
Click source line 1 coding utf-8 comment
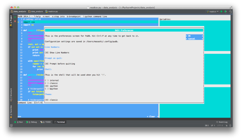[x=88, y=19]
